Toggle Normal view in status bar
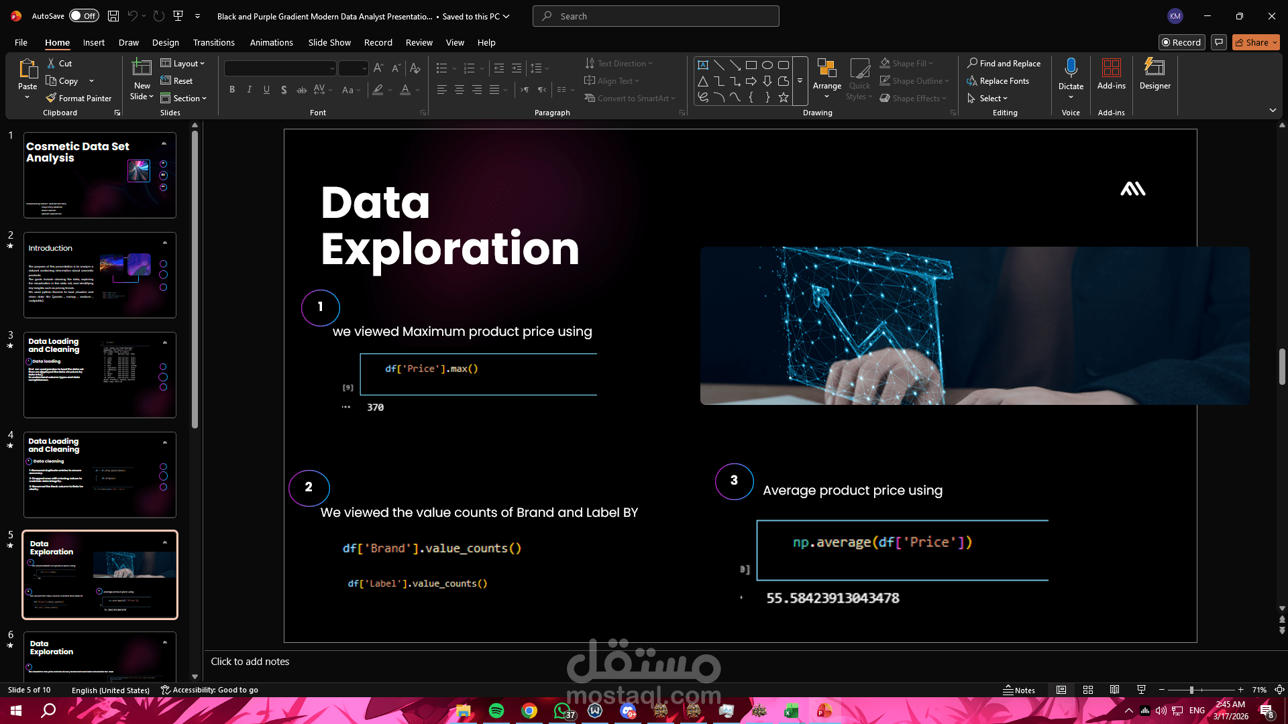The width and height of the screenshot is (1288, 724). coord(1061,690)
